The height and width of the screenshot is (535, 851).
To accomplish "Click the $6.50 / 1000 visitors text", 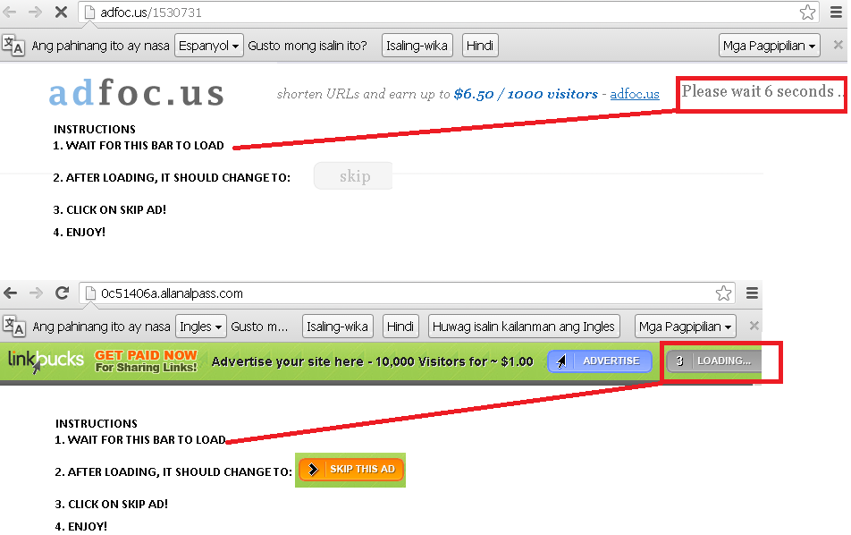I will point(526,94).
